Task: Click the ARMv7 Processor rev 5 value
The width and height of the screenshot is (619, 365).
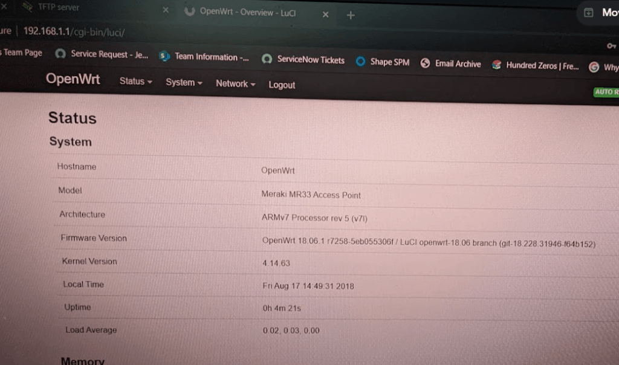Action: [x=314, y=218]
